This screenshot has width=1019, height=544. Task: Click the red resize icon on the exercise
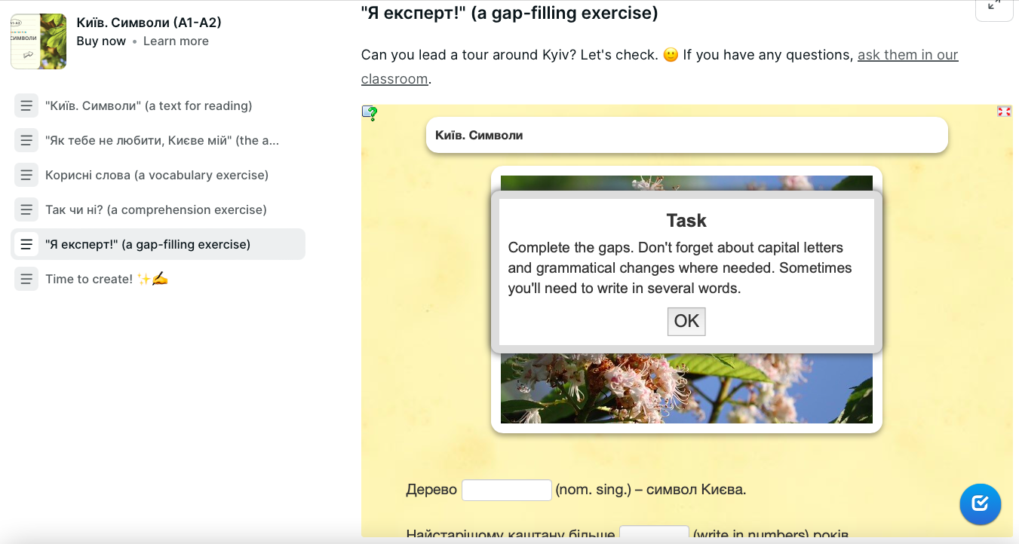(1004, 111)
